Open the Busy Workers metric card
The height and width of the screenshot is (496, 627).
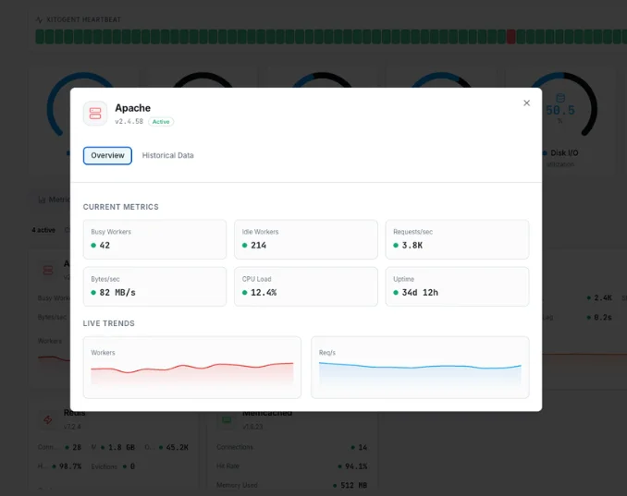click(154, 239)
